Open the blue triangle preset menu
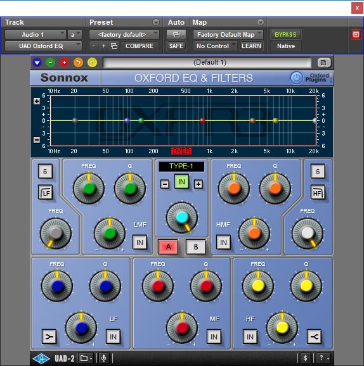Viewport: 364px width, 366px height. tap(37, 63)
